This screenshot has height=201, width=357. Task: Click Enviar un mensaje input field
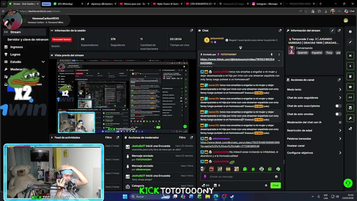pyautogui.click(x=240, y=177)
